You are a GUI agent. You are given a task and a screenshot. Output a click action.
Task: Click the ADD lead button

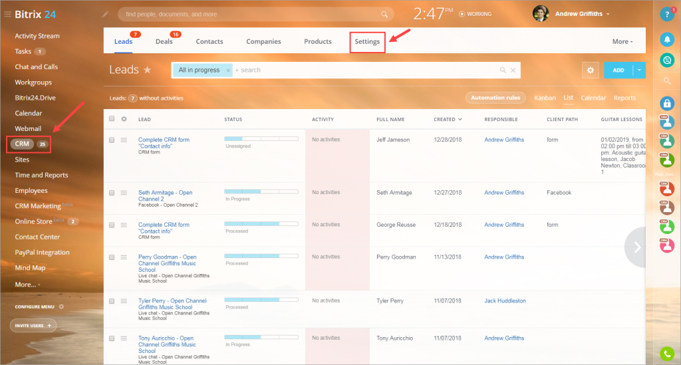coord(618,70)
